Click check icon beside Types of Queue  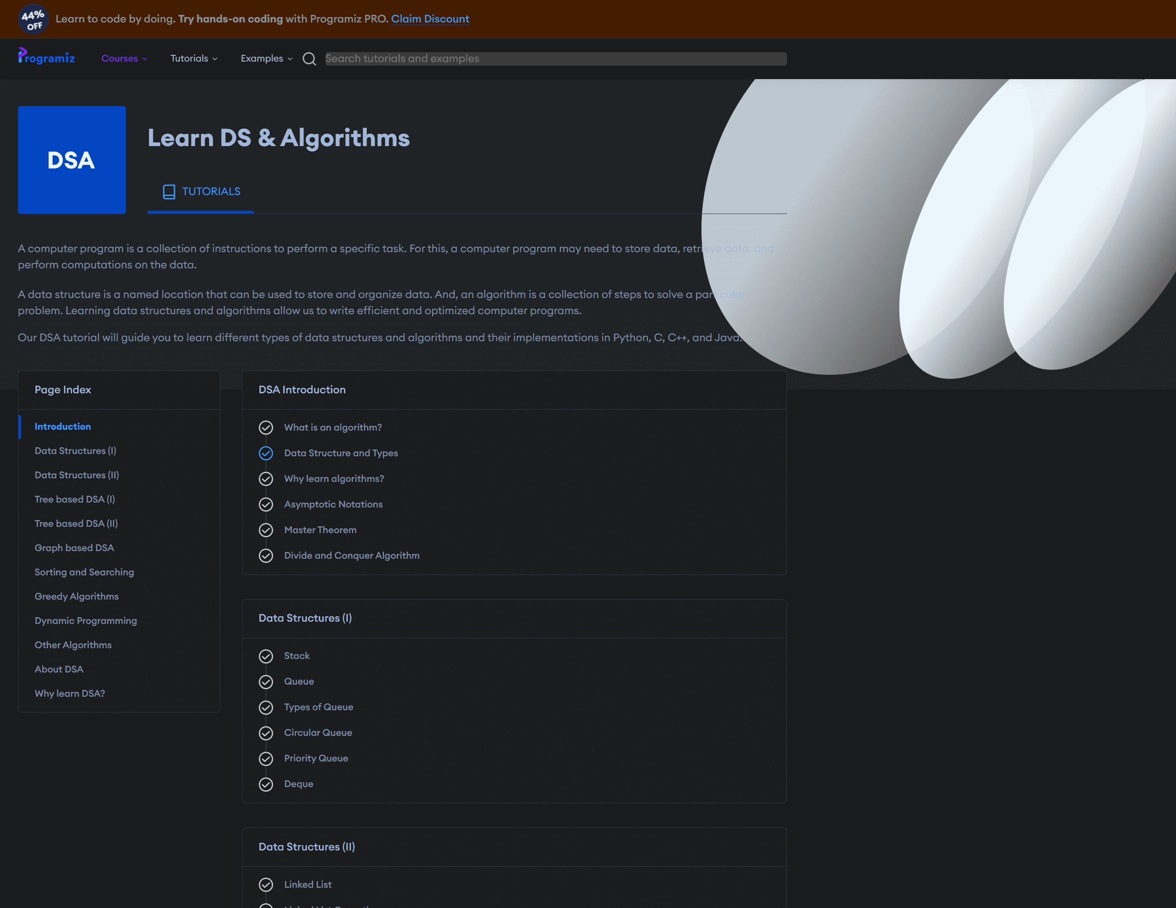(266, 707)
